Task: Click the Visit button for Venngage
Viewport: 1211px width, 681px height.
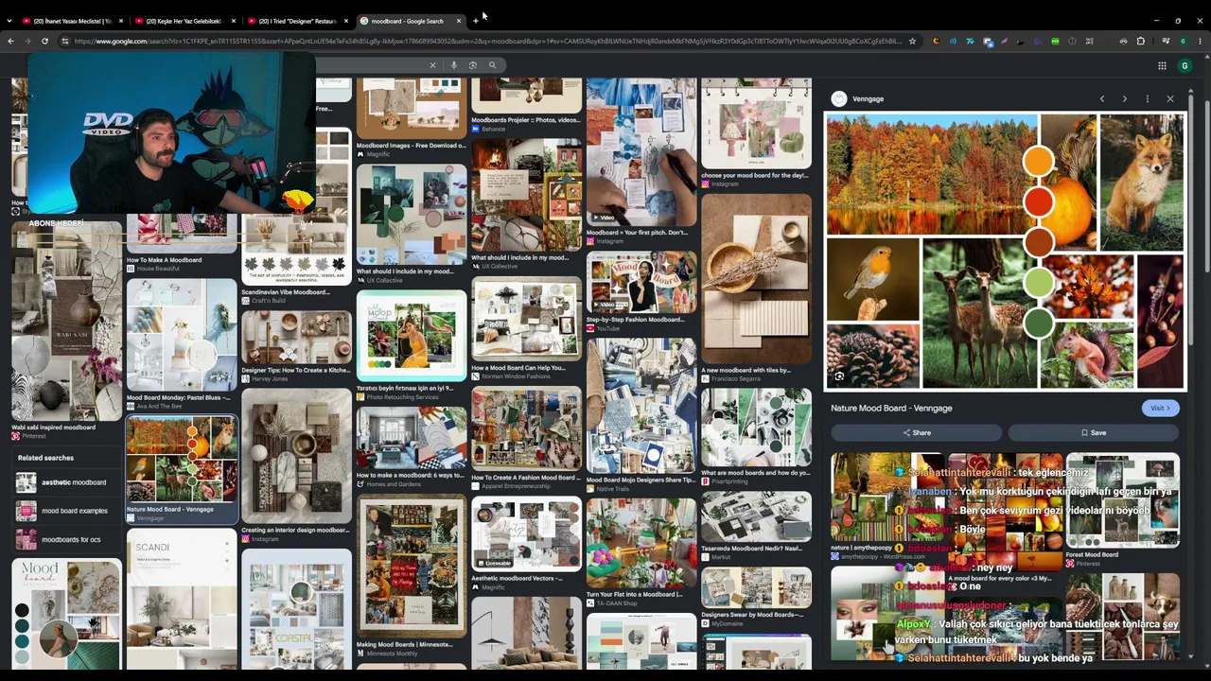Action: 1160,408
